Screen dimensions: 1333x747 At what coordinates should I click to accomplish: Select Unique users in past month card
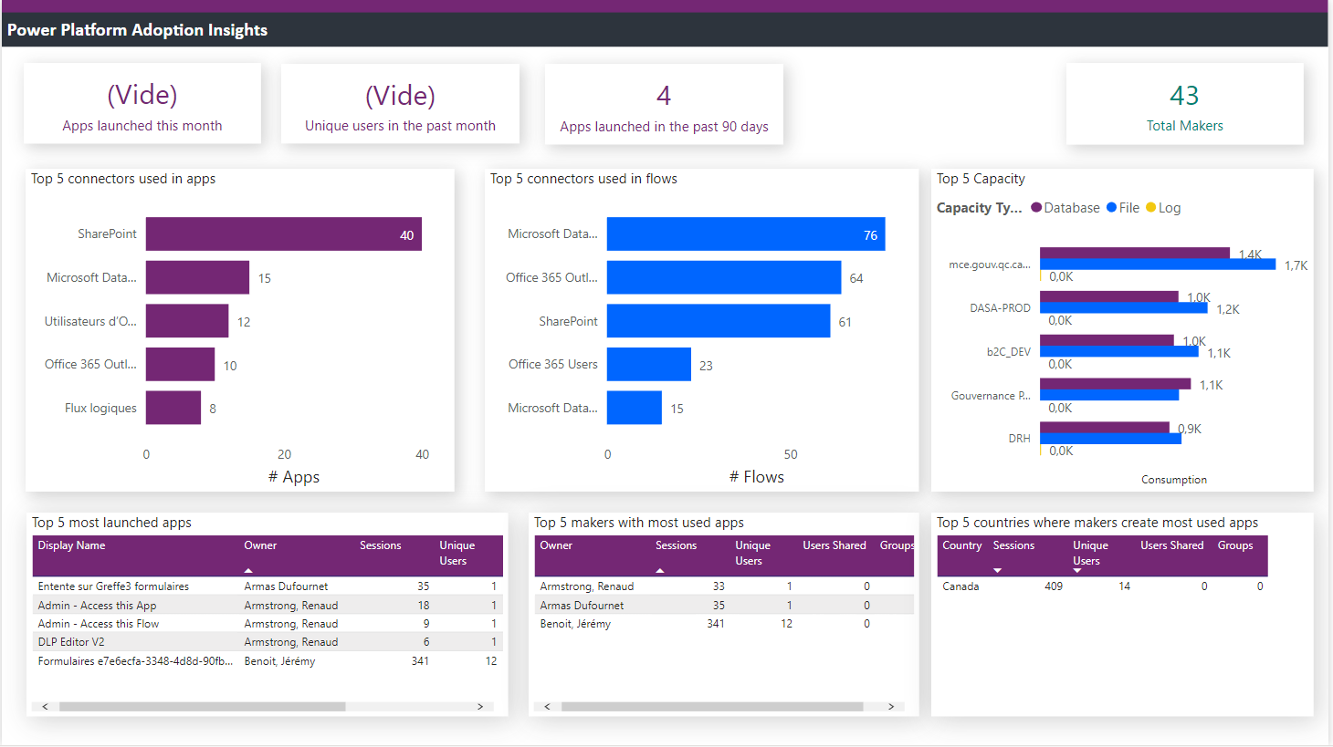pos(400,104)
